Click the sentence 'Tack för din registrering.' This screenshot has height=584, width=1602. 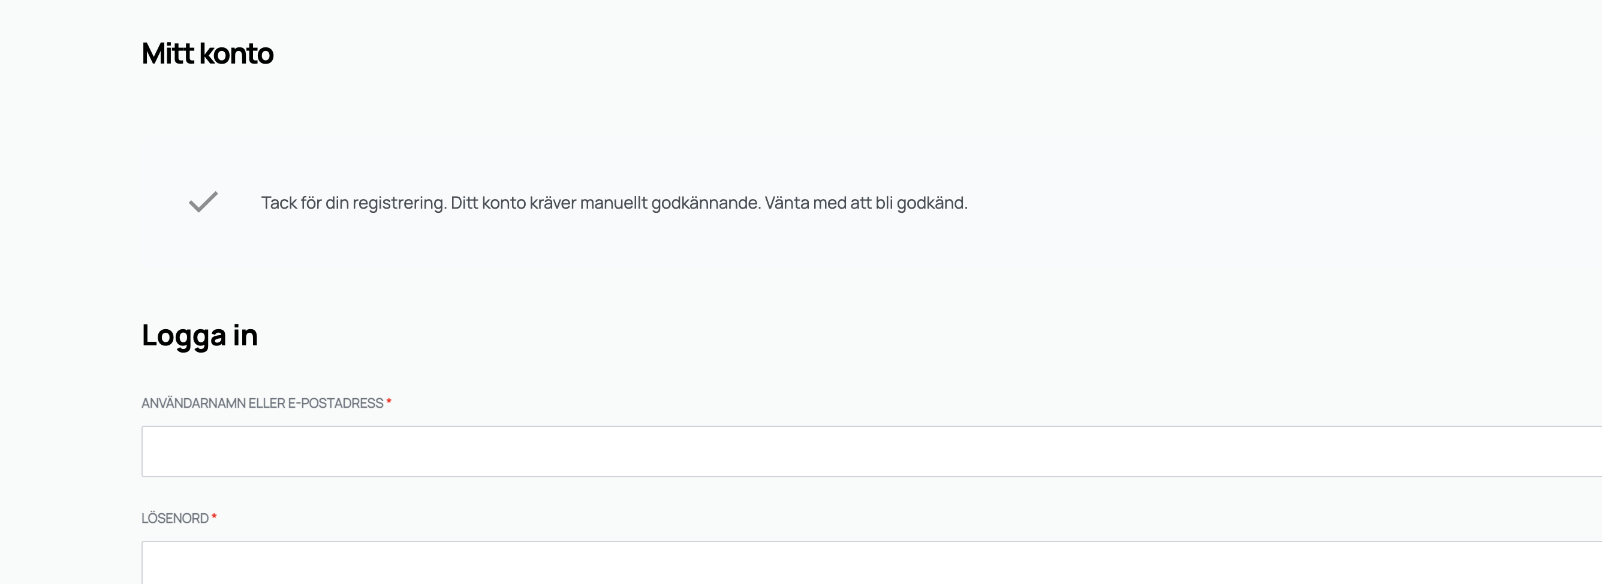[353, 203]
